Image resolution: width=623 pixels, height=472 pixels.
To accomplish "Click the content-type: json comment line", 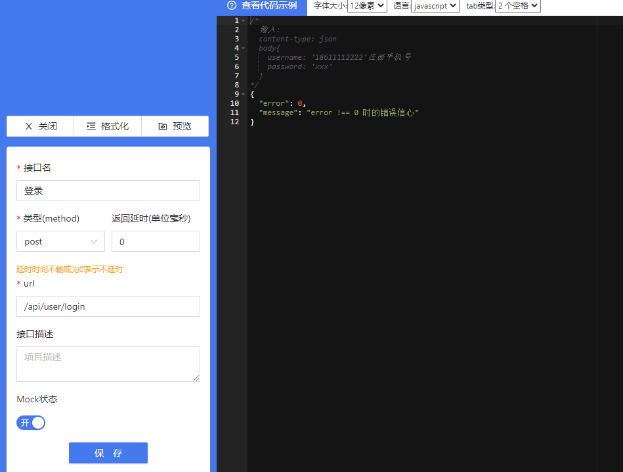I will tap(297, 39).
